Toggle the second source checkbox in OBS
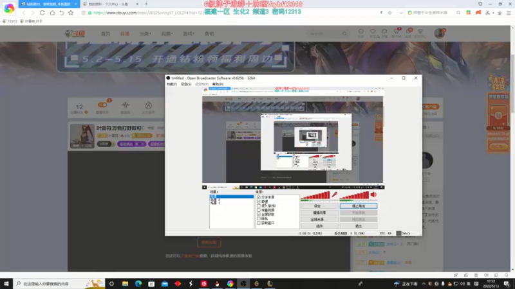Screen dimensions: 515x289 coord(259,202)
